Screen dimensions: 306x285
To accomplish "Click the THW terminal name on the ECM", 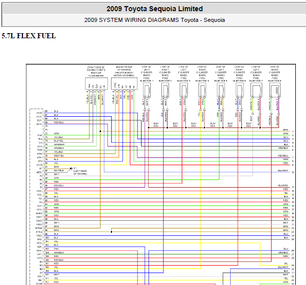I will click(x=40, y=150).
